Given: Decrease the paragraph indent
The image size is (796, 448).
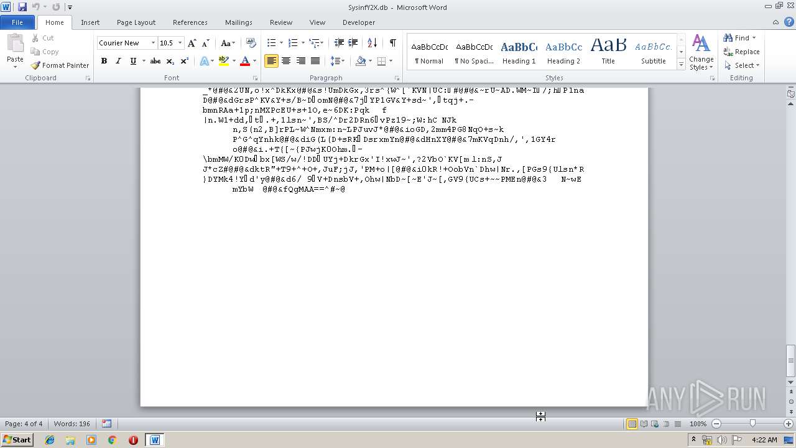Looking at the screenshot, I should click(339, 43).
